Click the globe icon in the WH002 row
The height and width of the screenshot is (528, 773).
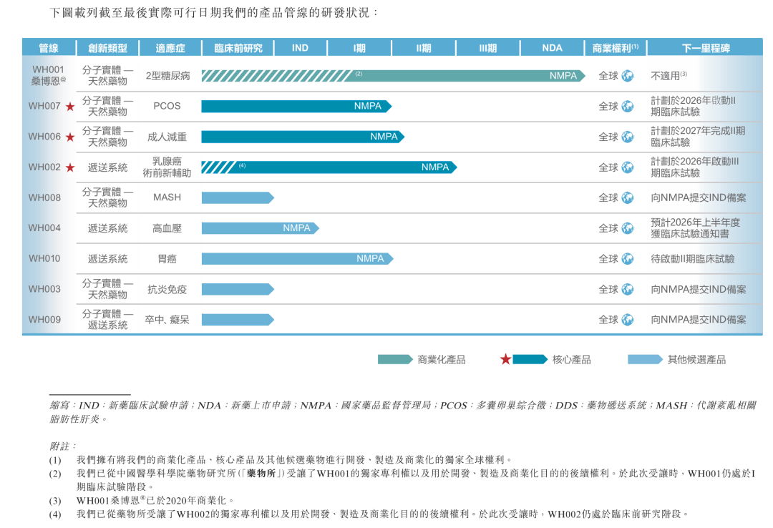tap(628, 167)
